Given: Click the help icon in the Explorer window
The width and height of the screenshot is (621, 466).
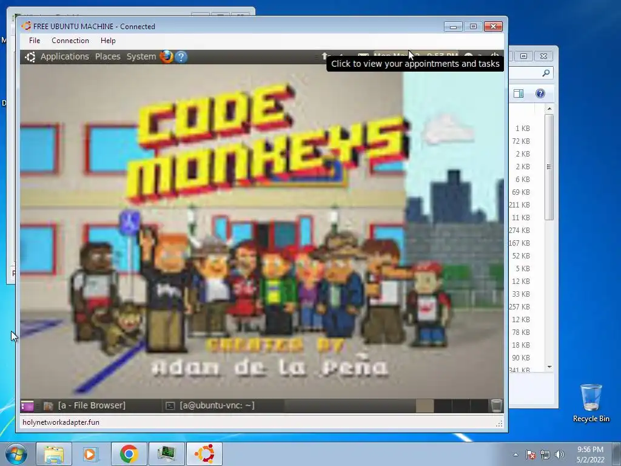Looking at the screenshot, I should [x=540, y=93].
